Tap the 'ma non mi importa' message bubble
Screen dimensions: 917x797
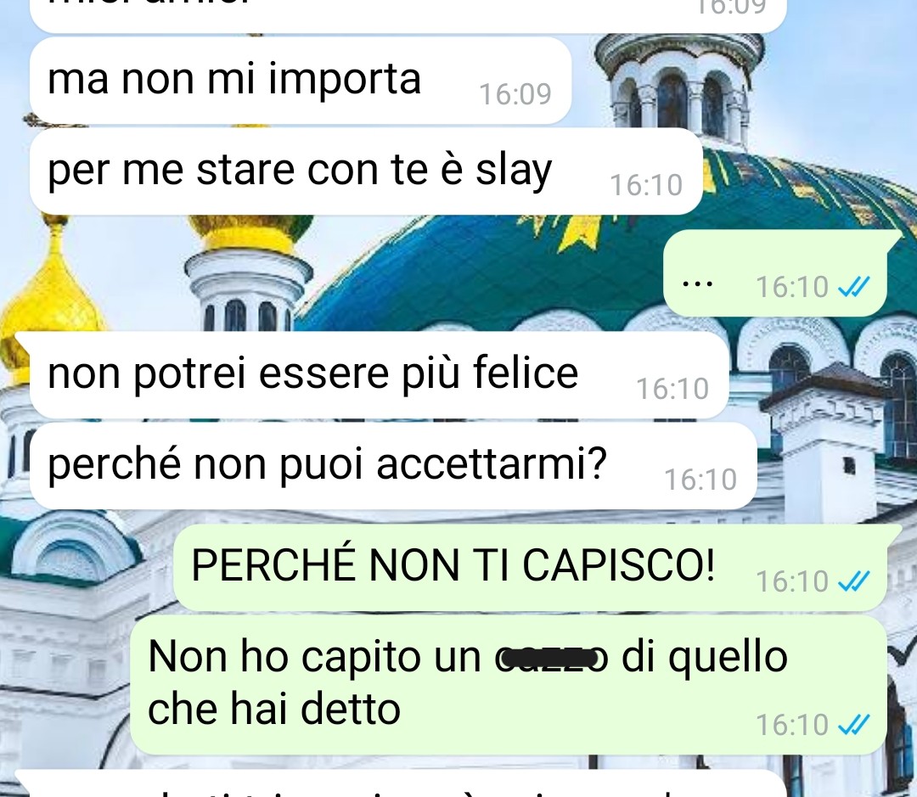pyautogui.click(x=301, y=81)
